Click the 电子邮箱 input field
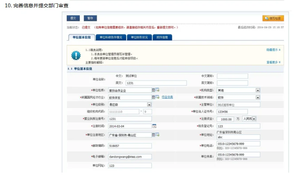The image size is (303, 182). (x=130, y=157)
